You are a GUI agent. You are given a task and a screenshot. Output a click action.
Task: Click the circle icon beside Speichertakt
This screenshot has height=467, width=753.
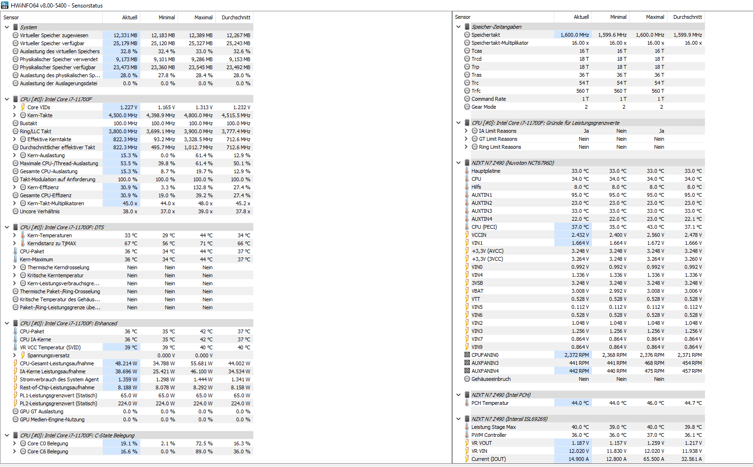(x=467, y=35)
